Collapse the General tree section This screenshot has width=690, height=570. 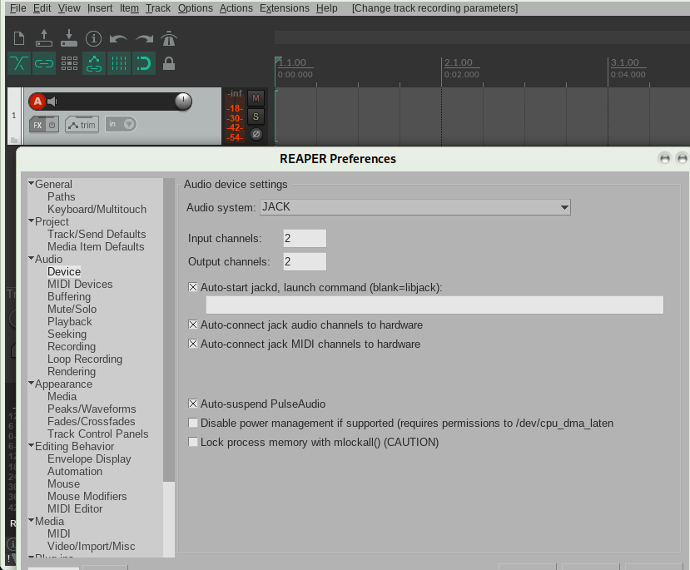[x=32, y=183]
